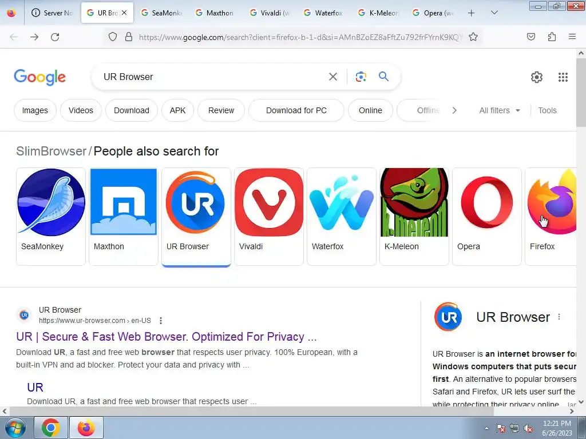Save page to Pocket
The image size is (586, 439).
click(x=531, y=37)
